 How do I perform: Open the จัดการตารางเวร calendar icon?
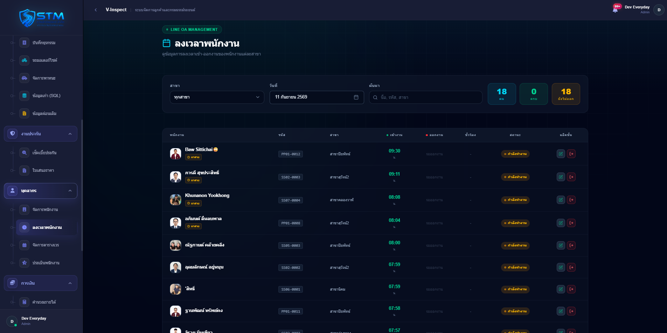(x=25, y=245)
